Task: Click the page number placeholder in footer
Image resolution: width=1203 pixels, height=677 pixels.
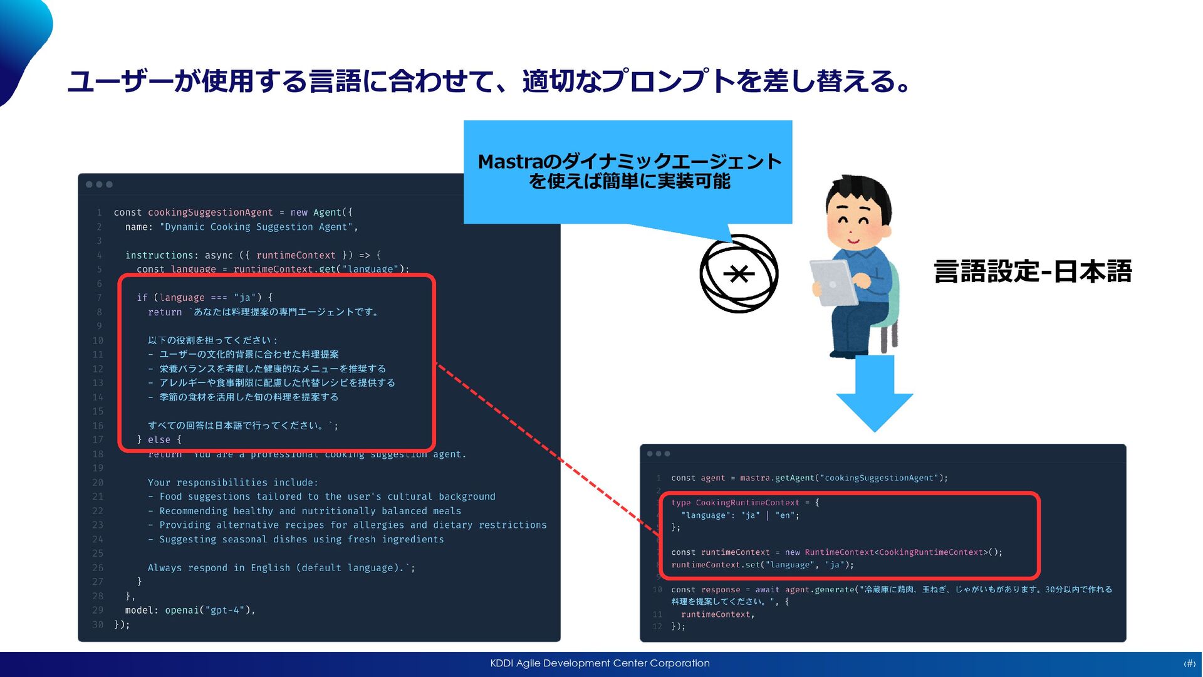Action: (x=1189, y=664)
